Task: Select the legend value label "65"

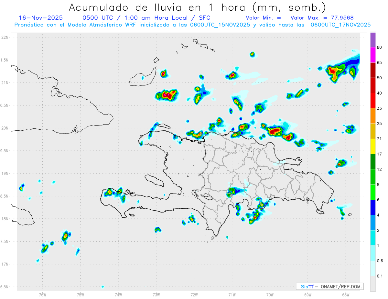Action: (x=380, y=63)
